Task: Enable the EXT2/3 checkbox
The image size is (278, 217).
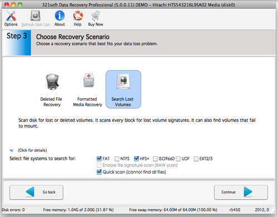Action: [196, 159]
